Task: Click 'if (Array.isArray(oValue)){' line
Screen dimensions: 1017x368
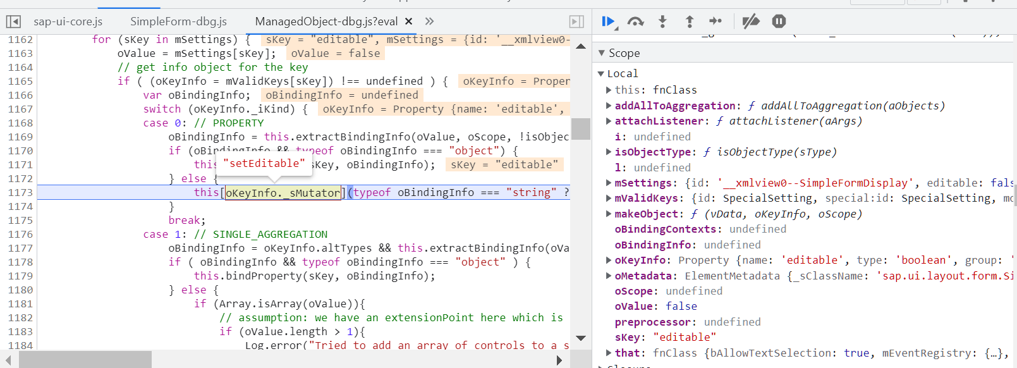Action: pos(279,304)
